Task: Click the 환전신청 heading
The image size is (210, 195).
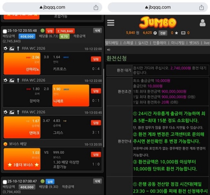Action: tap(116, 58)
